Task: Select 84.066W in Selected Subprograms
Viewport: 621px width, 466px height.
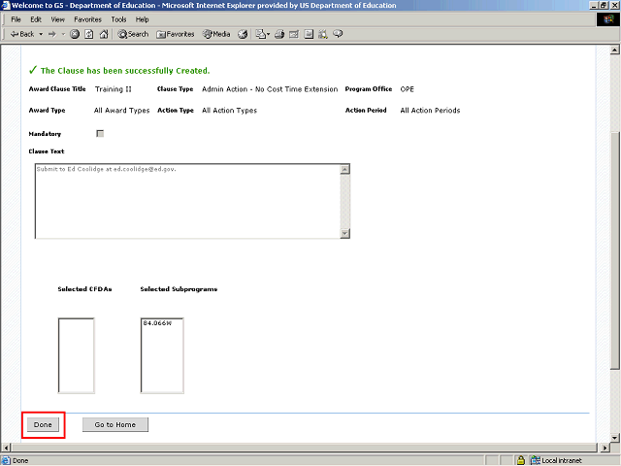Action: pyautogui.click(x=157, y=323)
